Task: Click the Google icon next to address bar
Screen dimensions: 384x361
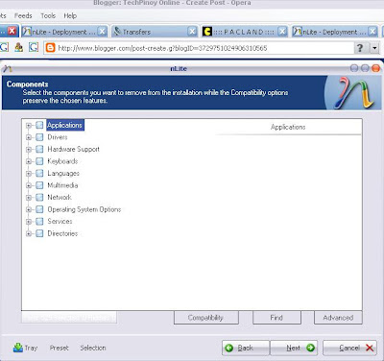Action: (x=34, y=48)
